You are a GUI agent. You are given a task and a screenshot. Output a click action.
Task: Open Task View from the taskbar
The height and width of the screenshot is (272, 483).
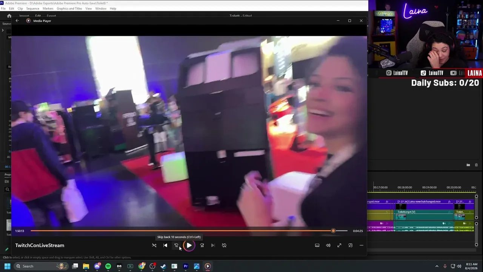(x=75, y=266)
